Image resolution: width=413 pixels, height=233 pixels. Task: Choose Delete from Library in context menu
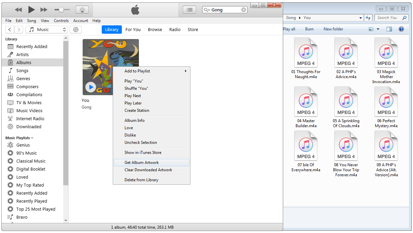(152, 180)
